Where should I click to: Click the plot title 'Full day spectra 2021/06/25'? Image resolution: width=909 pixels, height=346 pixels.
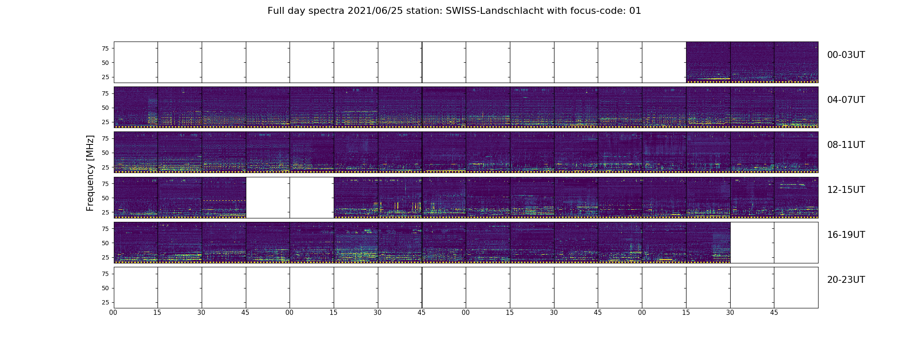click(335, 11)
